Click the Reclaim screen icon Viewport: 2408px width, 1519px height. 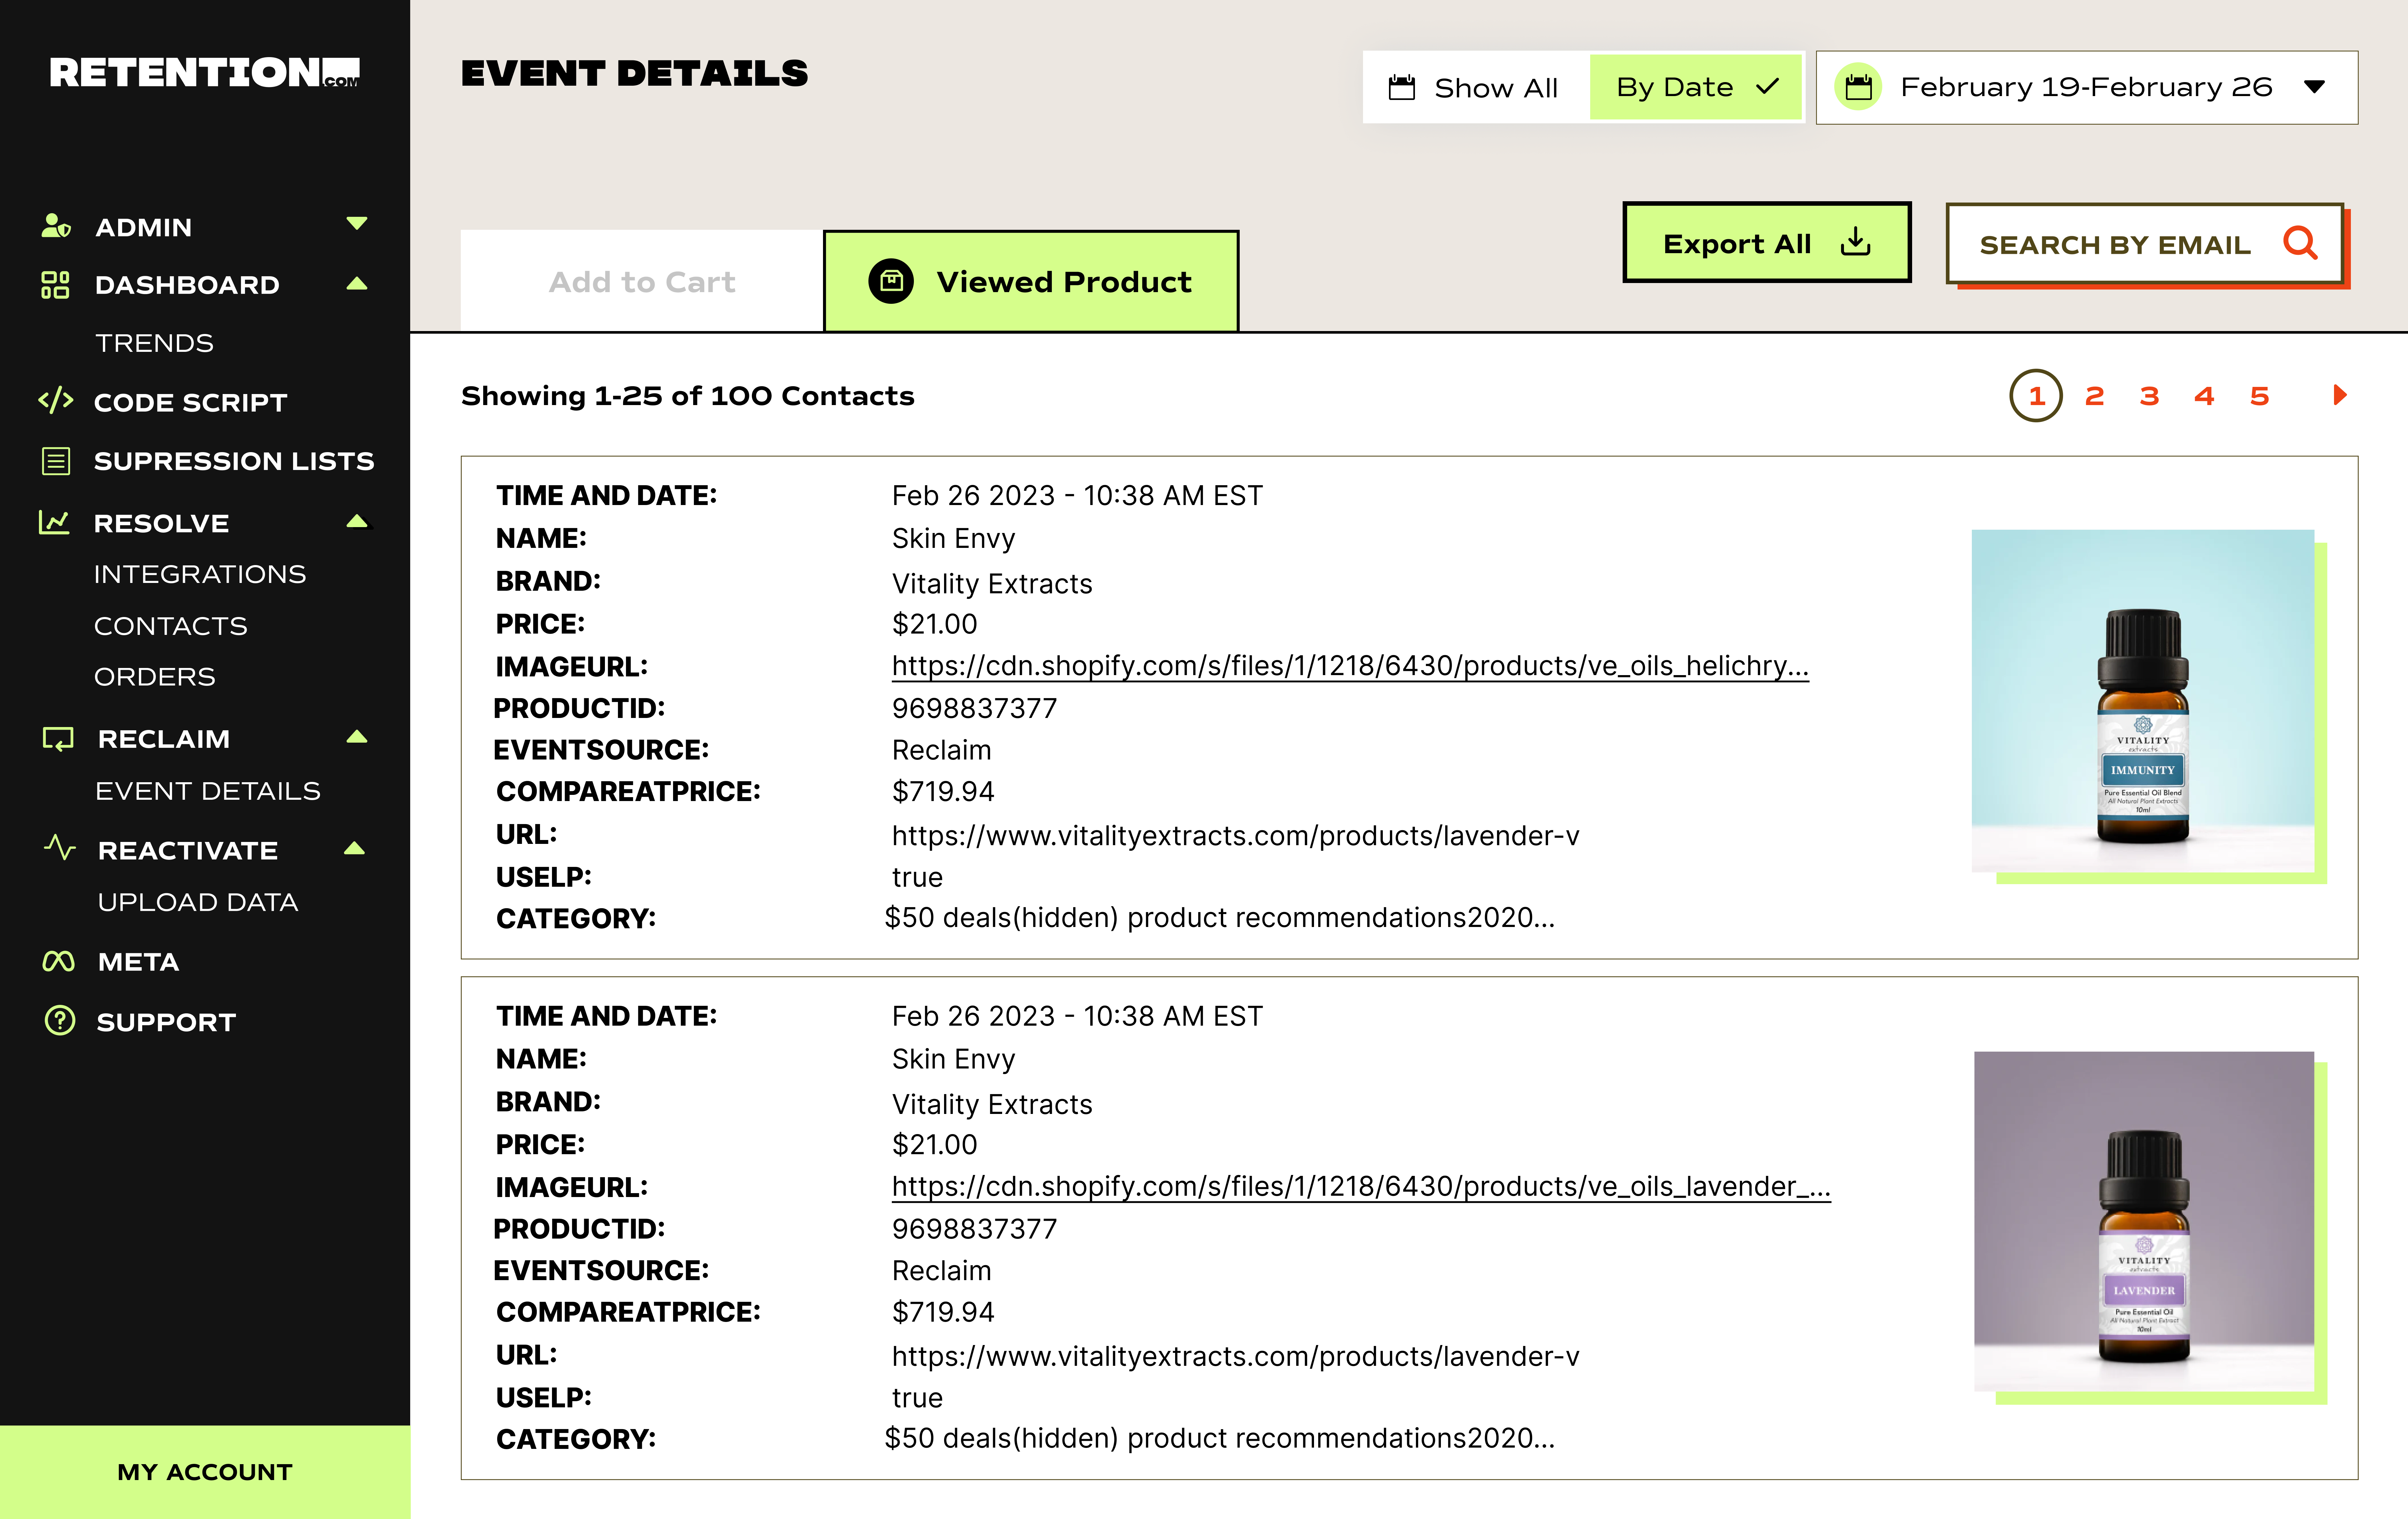coord(58,739)
